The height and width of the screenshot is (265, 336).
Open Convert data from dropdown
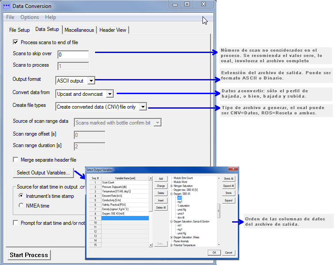pos(109,94)
